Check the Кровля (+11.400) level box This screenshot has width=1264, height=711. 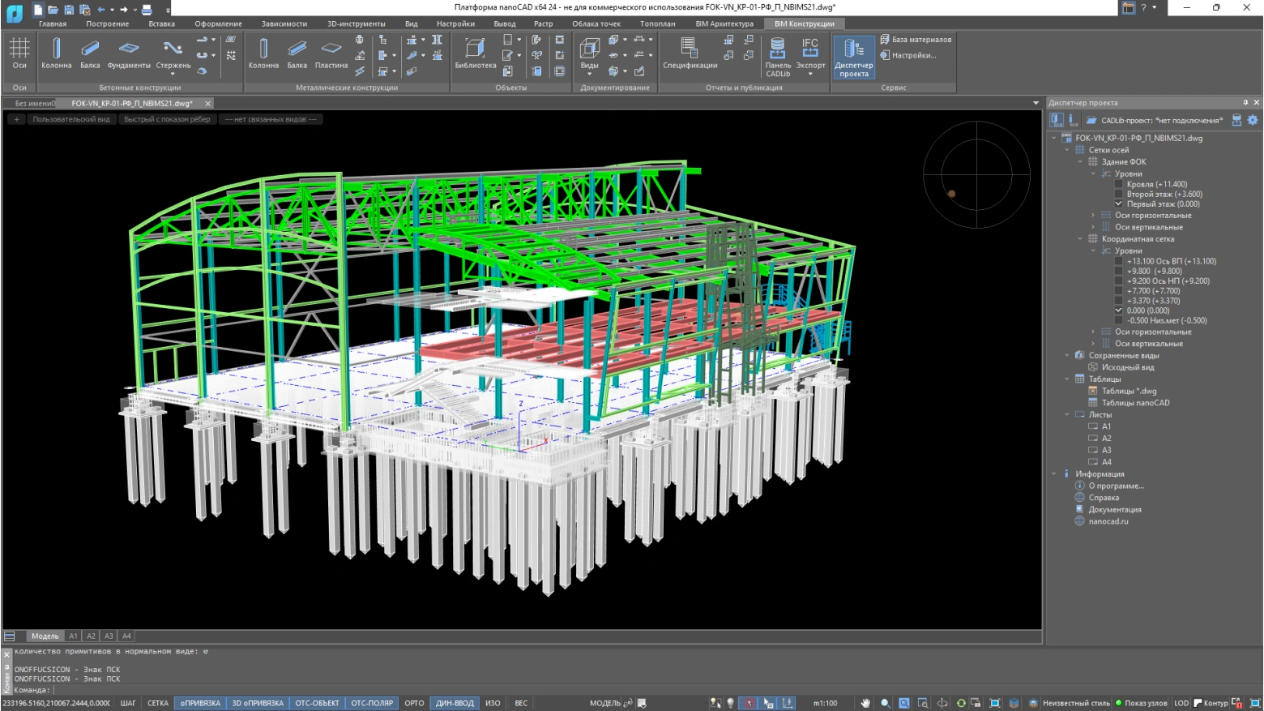(1119, 184)
